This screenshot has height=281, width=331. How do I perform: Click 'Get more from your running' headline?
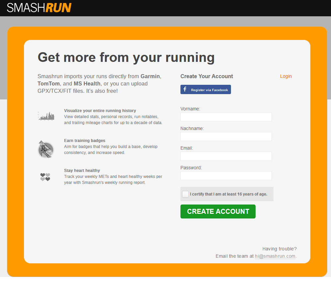click(126, 57)
